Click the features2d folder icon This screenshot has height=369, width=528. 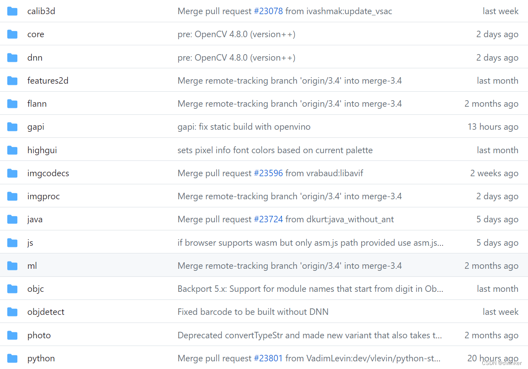[x=13, y=81]
